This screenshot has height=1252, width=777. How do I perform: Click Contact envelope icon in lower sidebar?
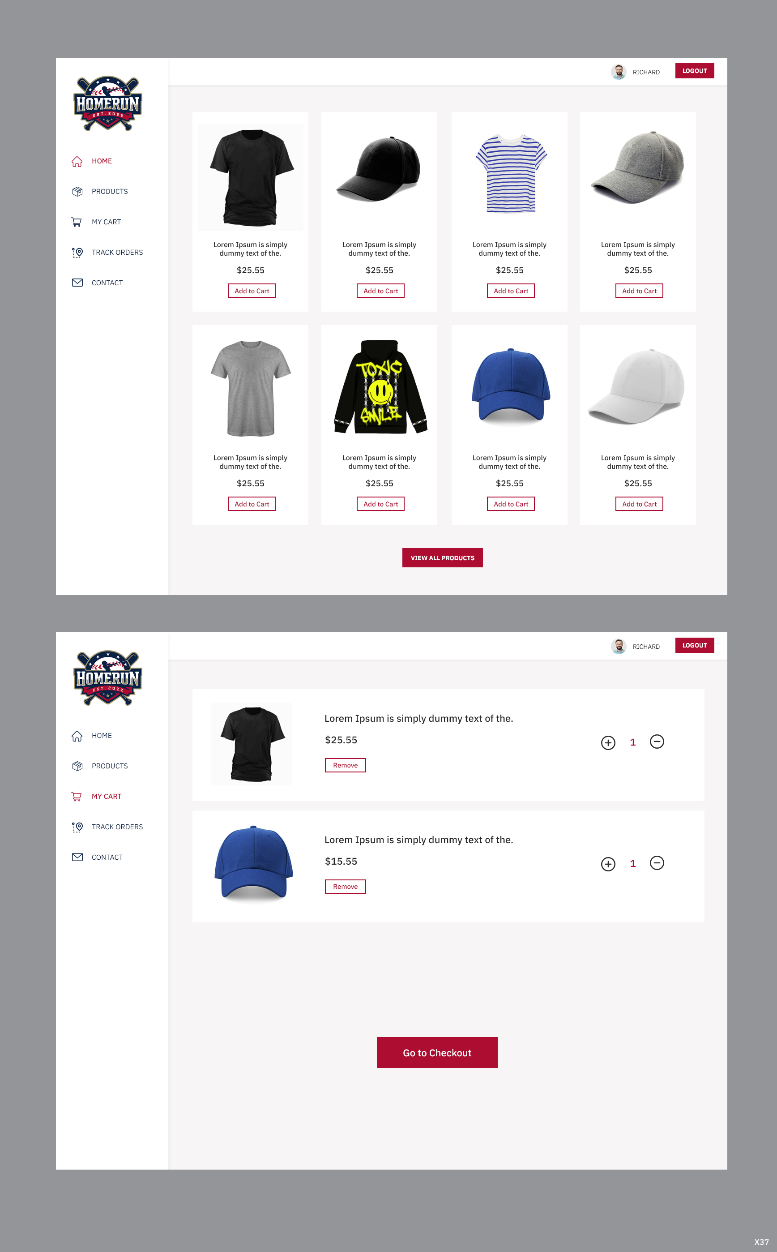pyautogui.click(x=77, y=858)
